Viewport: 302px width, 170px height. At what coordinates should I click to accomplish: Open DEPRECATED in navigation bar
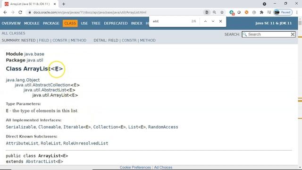click(x=116, y=23)
